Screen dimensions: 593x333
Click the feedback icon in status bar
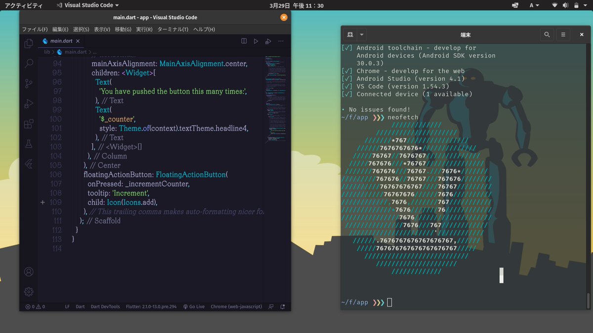[271, 306]
